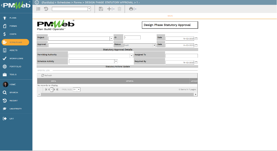Click the Approval text field
The height and width of the screenshot is (151, 277).
point(80,45)
